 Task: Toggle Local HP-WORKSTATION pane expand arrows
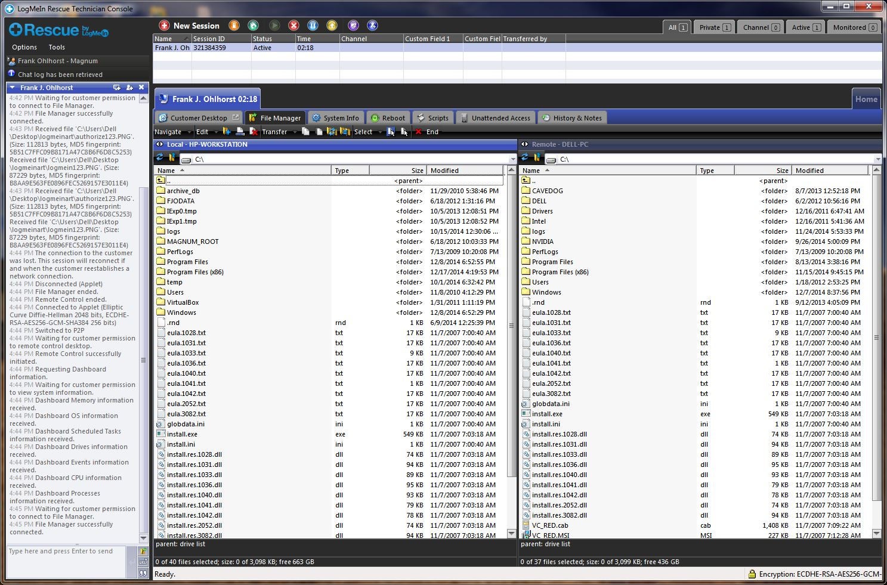tap(159, 144)
